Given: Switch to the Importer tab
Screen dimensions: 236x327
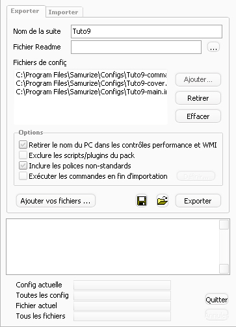Looking at the screenshot, I should coord(64,12).
